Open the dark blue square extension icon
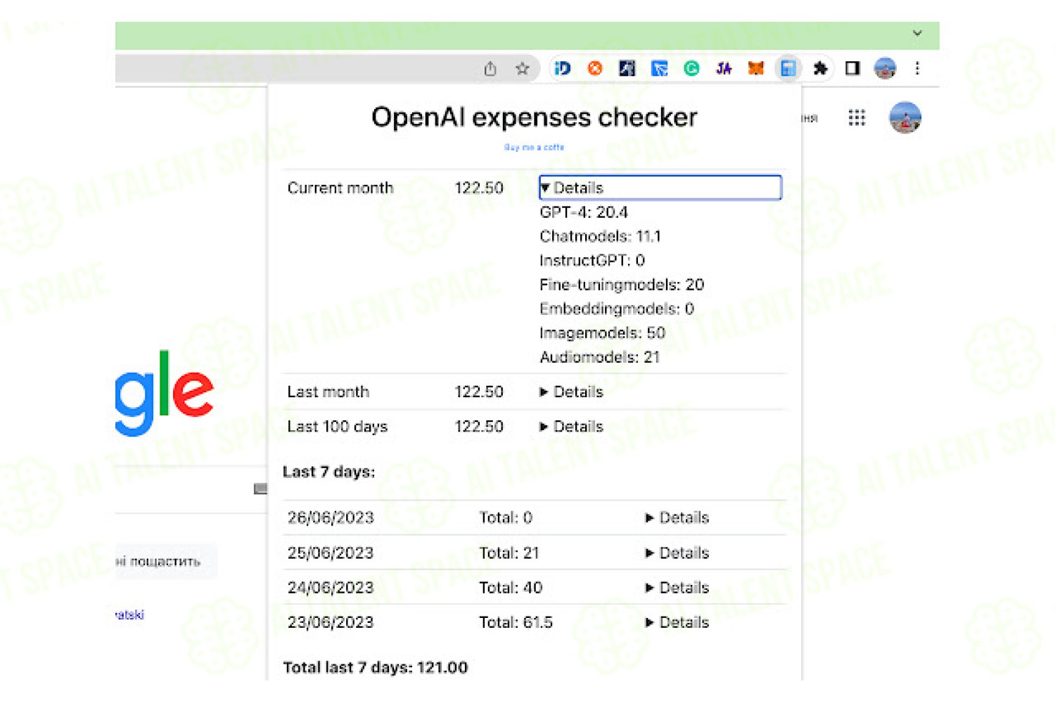The image size is (1055, 703). point(627,68)
